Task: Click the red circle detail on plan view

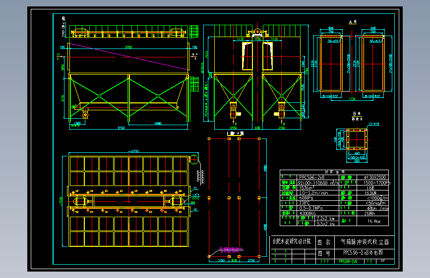Action: point(194,159)
